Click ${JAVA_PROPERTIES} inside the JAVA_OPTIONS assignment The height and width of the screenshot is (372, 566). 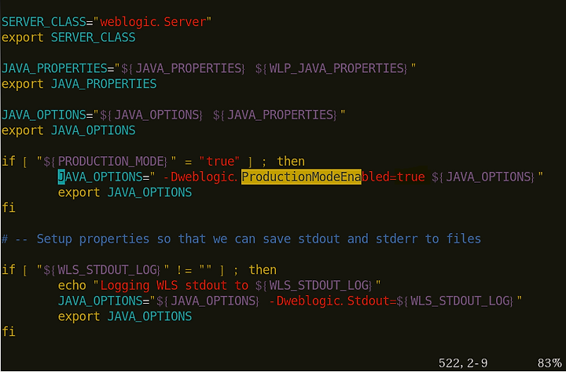[x=275, y=115]
